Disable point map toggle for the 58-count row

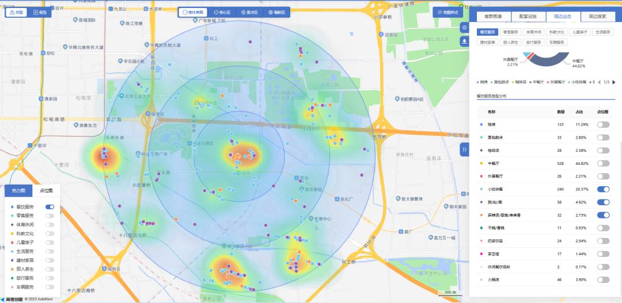604,202
